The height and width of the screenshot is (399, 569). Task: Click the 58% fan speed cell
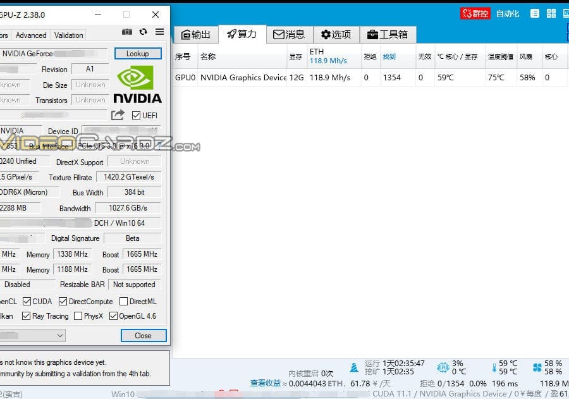pyautogui.click(x=529, y=77)
